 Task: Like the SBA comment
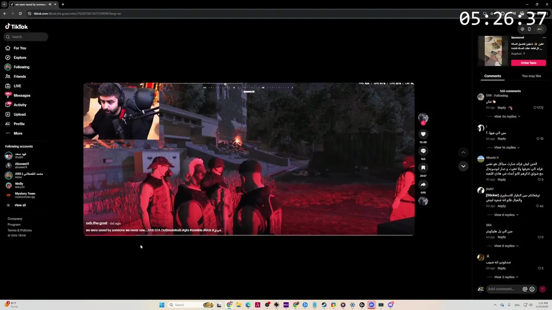click(539, 237)
